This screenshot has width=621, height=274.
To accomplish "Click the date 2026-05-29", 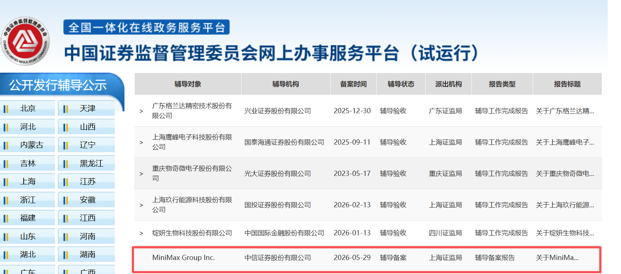I will (352, 258).
